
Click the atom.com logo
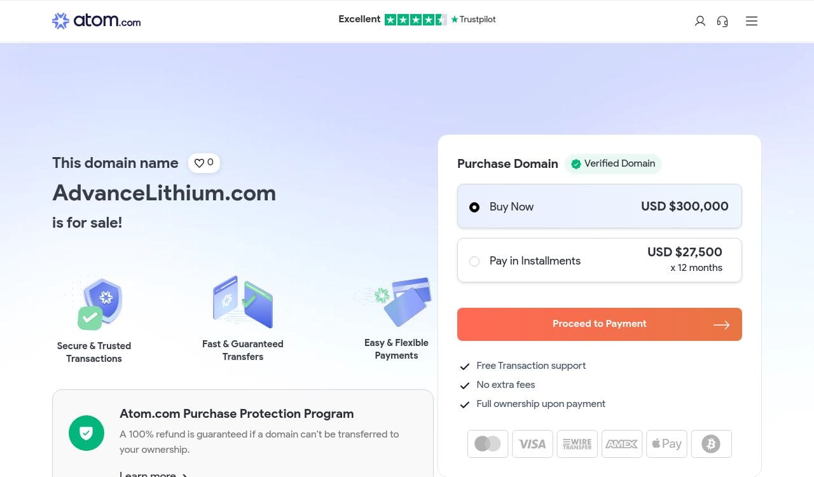(x=96, y=21)
